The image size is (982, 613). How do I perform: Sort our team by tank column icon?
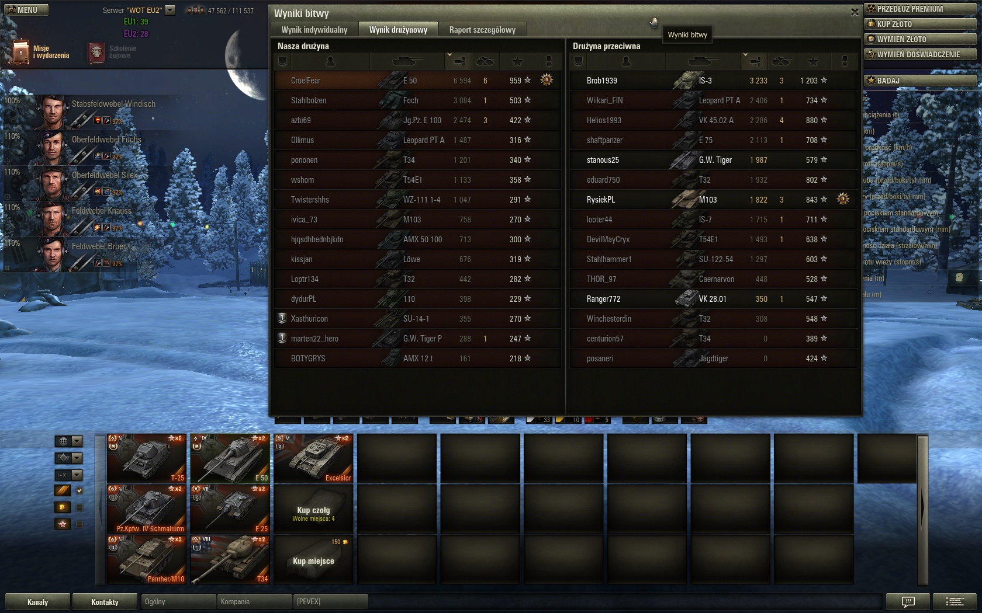pos(407,61)
